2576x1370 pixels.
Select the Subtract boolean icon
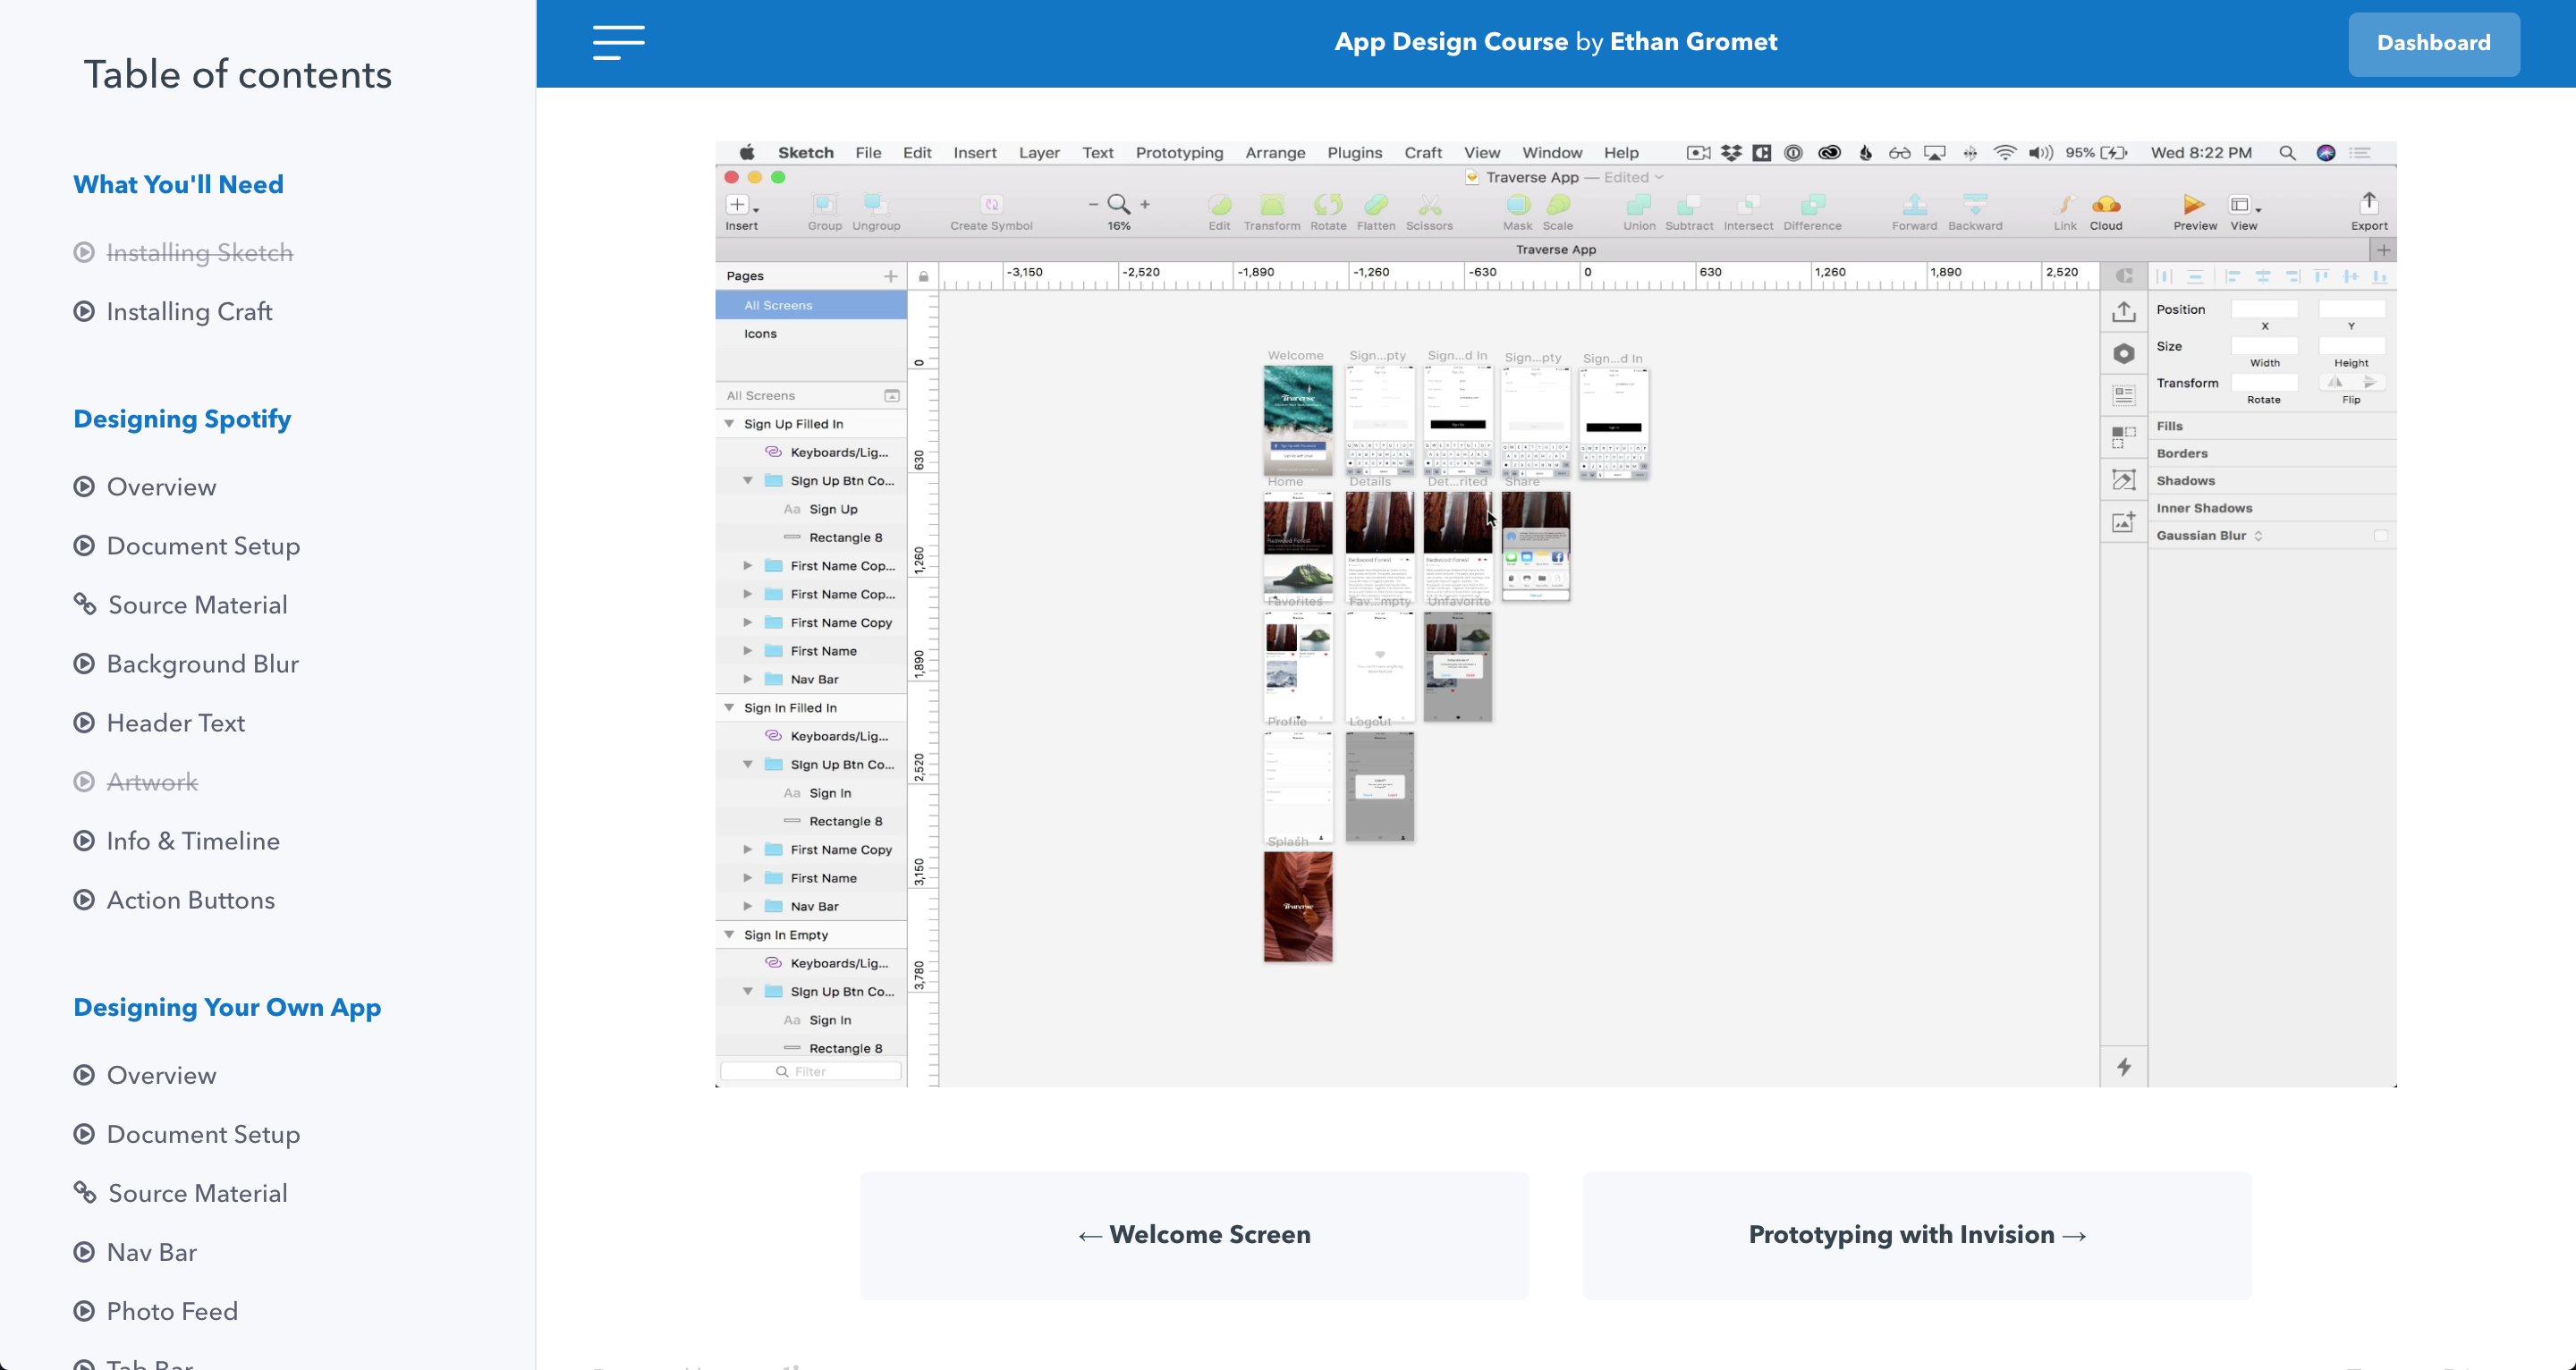click(x=1688, y=207)
